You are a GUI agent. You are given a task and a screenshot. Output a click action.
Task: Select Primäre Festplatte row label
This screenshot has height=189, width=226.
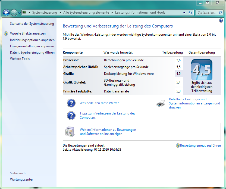coord(78,91)
